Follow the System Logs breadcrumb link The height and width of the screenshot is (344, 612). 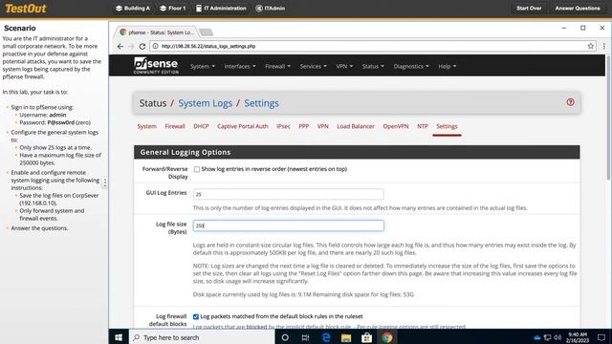(206, 103)
